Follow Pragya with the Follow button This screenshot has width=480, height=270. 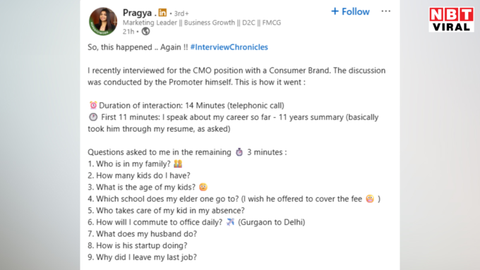coord(350,11)
